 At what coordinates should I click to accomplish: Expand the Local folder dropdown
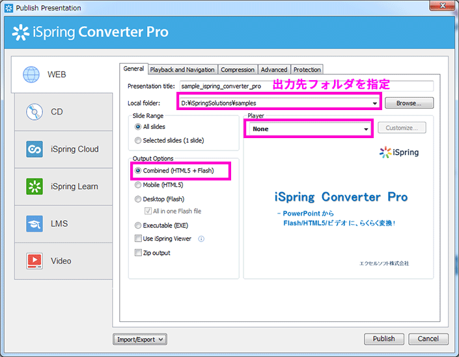click(x=374, y=104)
